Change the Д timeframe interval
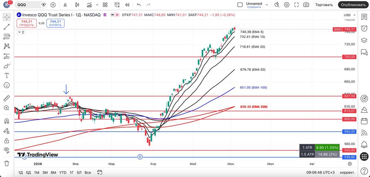This screenshot has height=177, width=370. pos(65,5)
